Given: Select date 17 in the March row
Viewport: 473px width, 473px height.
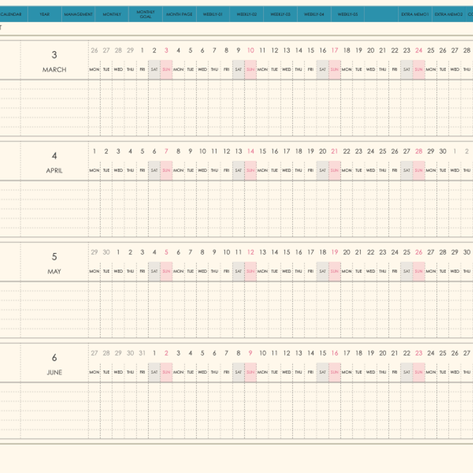Looking at the screenshot, I should [x=335, y=50].
